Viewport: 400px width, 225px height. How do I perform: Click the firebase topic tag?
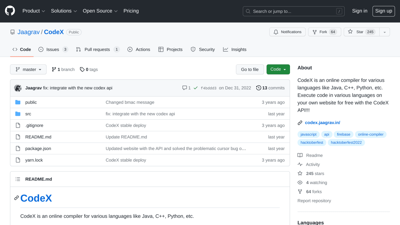tap(343, 134)
